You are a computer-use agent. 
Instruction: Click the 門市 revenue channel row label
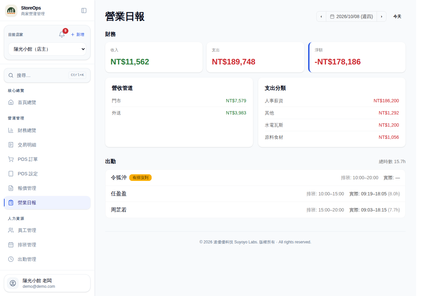click(116, 101)
